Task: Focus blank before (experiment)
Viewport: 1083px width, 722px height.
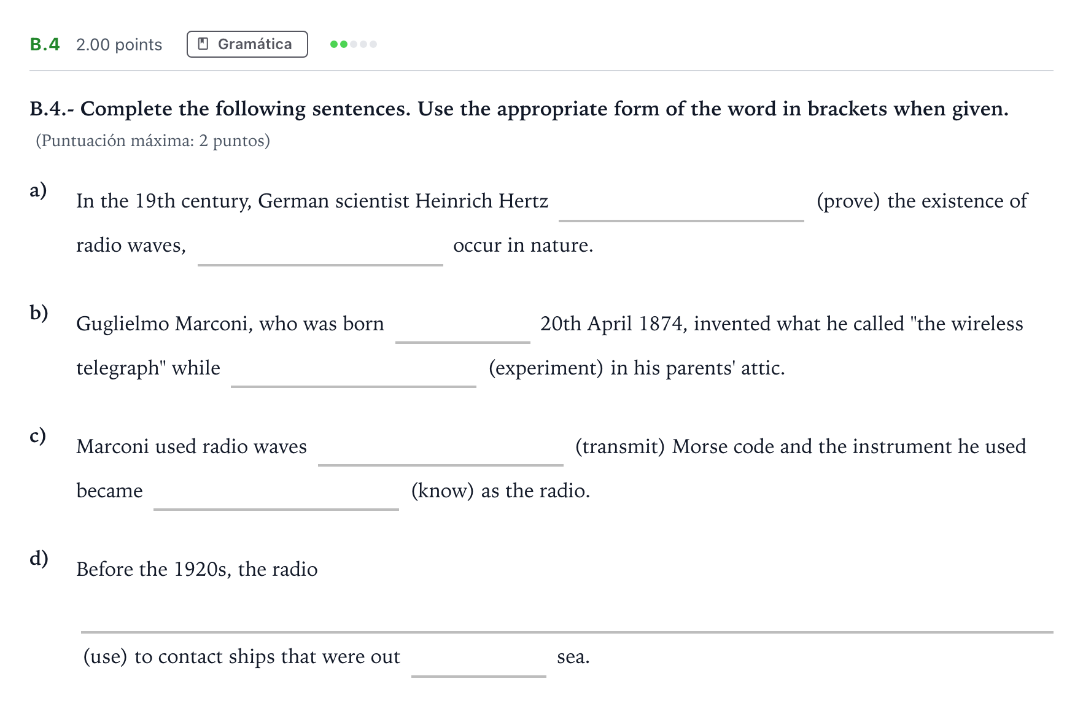Action: (354, 370)
